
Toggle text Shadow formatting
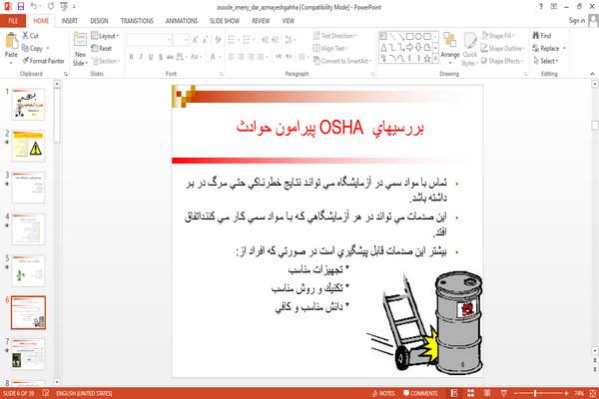[x=161, y=57]
